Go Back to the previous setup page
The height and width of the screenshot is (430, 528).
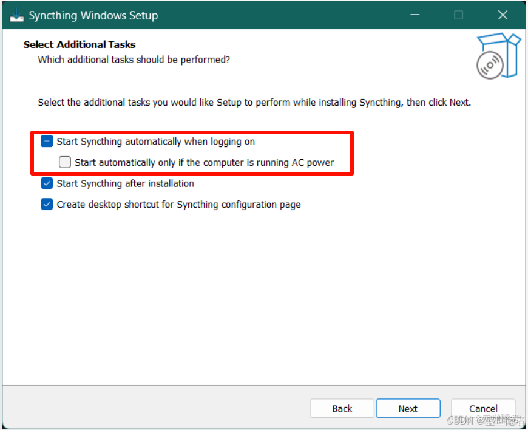[x=342, y=408]
